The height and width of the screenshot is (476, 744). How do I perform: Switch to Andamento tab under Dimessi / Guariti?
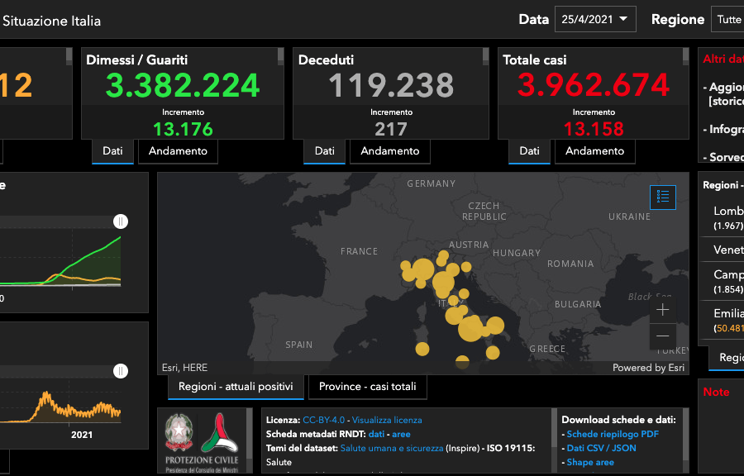[178, 151]
